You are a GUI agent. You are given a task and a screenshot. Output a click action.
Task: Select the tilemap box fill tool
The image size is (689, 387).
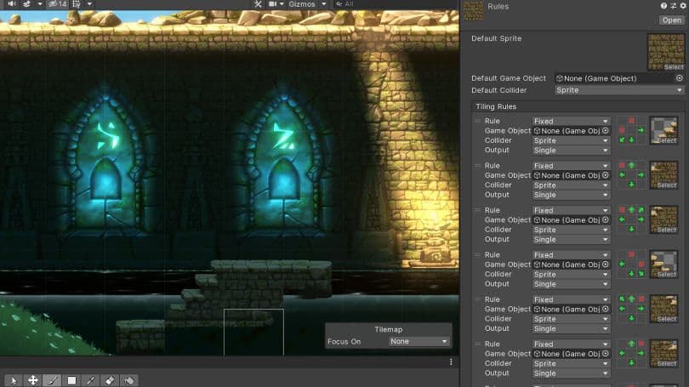[71, 380]
